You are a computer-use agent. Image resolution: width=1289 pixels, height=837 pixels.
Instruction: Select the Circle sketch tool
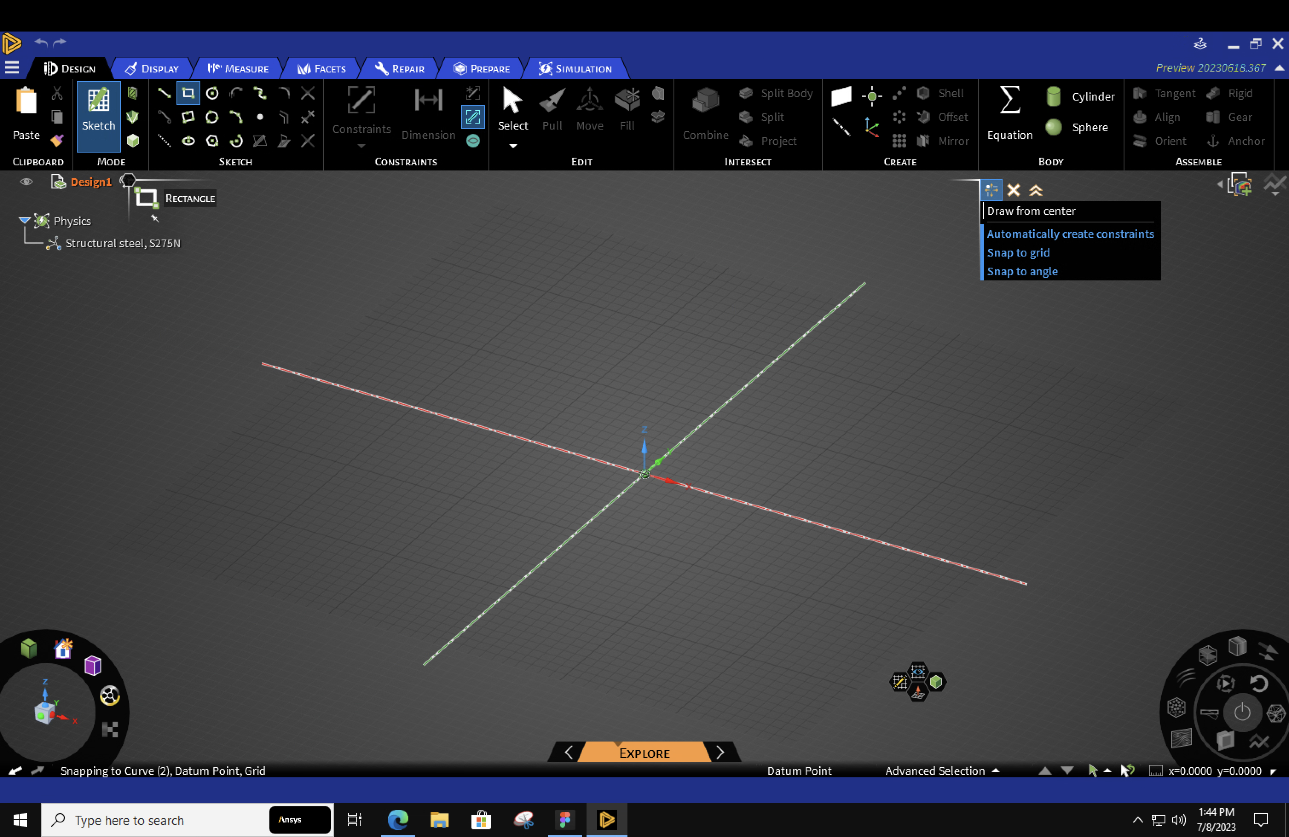212,93
